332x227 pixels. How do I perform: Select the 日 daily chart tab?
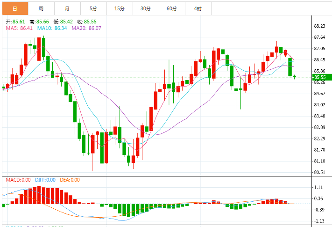pyautogui.click(x=15, y=9)
